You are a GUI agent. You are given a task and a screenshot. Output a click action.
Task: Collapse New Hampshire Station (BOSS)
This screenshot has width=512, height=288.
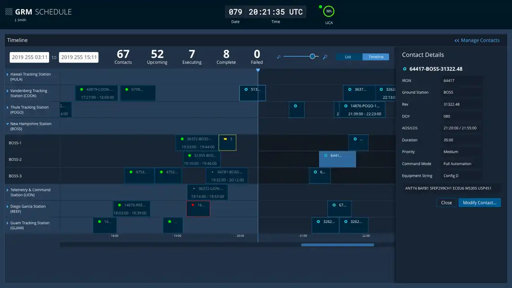coord(8,124)
